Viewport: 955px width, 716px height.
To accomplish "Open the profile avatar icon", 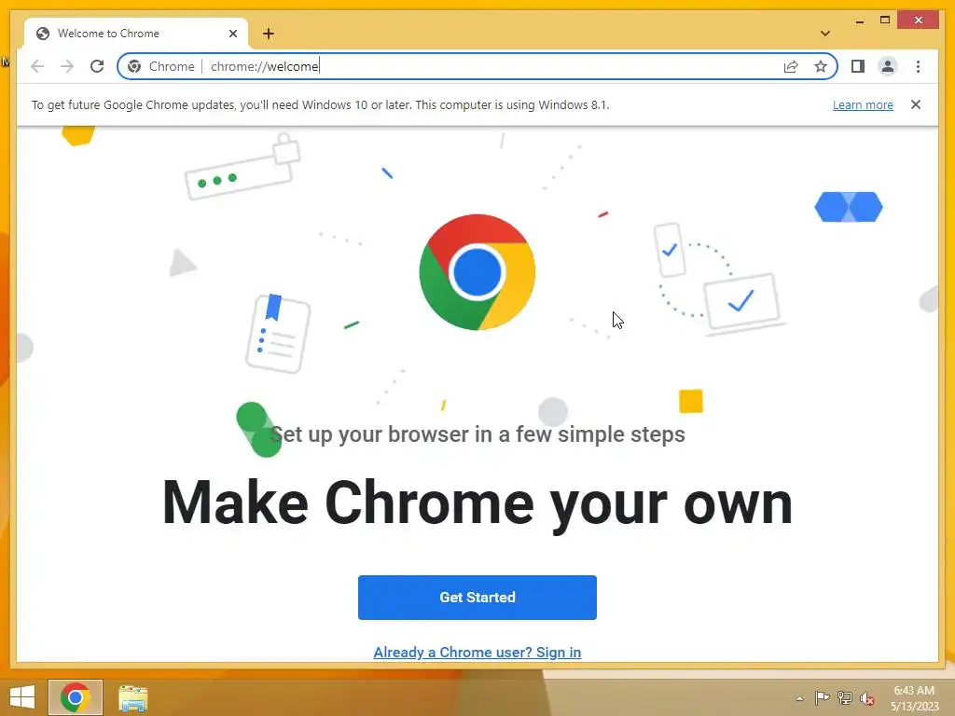I will [x=888, y=66].
